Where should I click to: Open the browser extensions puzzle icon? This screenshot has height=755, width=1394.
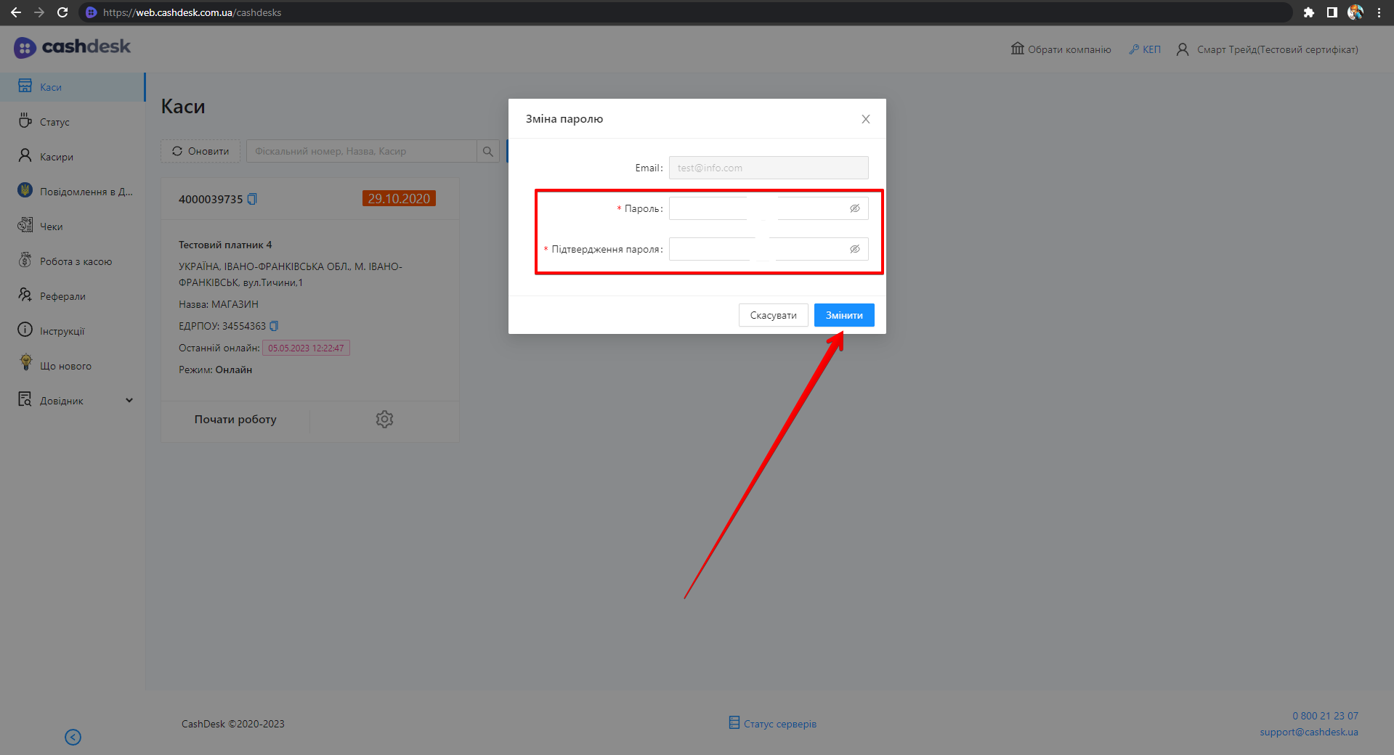[1308, 12]
